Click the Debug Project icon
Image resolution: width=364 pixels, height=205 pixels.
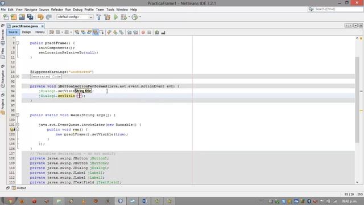tap(124, 17)
